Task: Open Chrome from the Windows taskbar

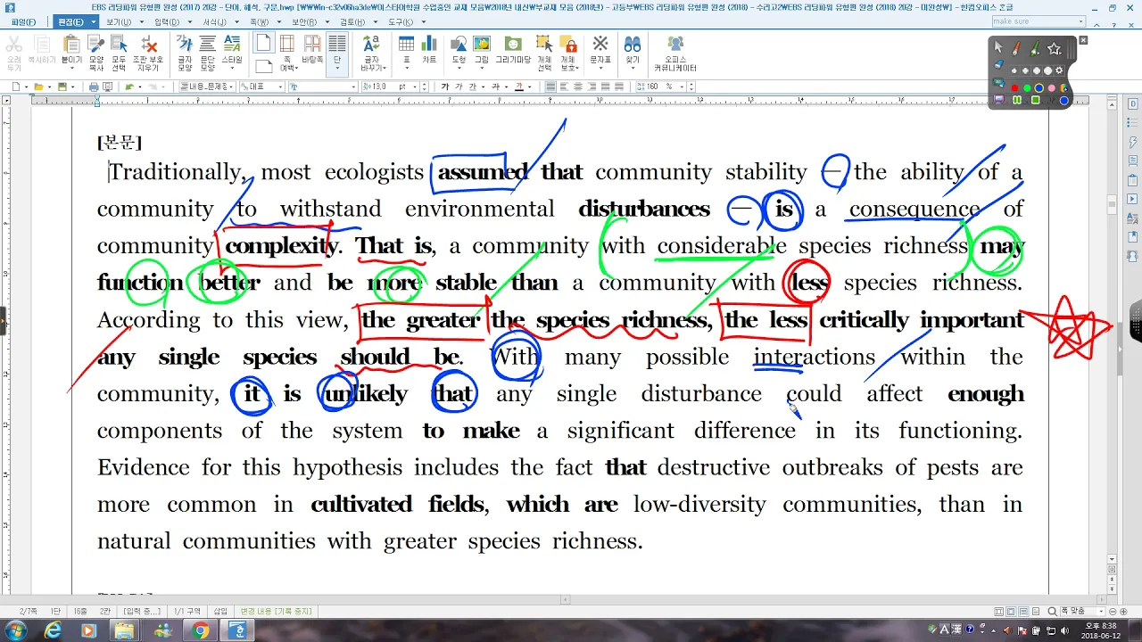Action: 202,630
